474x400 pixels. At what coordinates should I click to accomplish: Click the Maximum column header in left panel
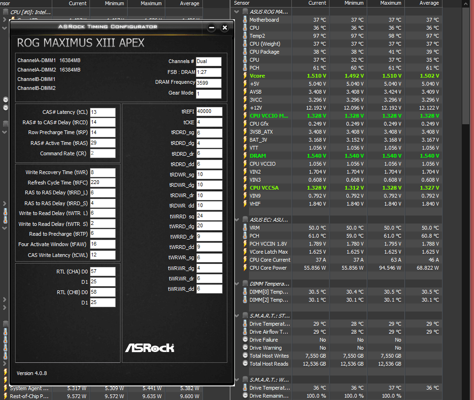point(146,4)
